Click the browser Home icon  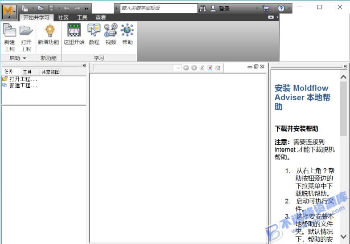218,68
